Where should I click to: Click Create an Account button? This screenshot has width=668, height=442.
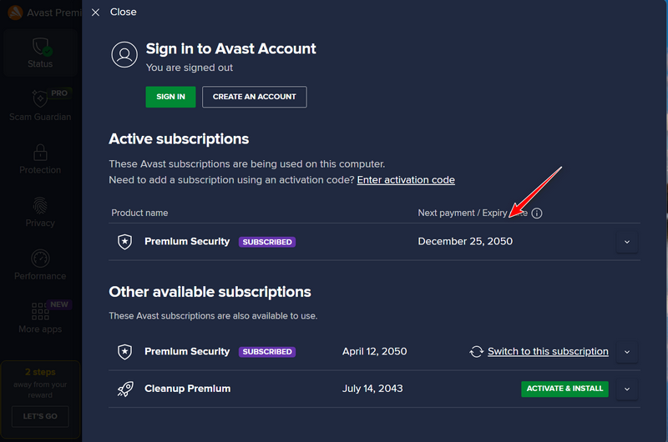(x=255, y=97)
